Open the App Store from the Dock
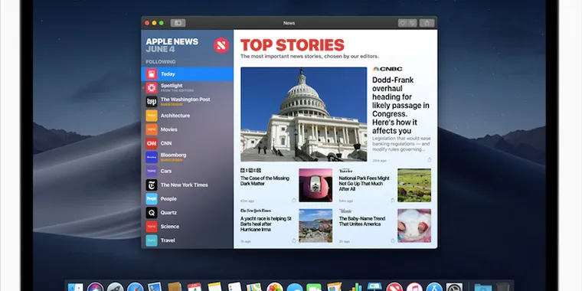Viewport: 582px width, 291px height. [x=434, y=287]
